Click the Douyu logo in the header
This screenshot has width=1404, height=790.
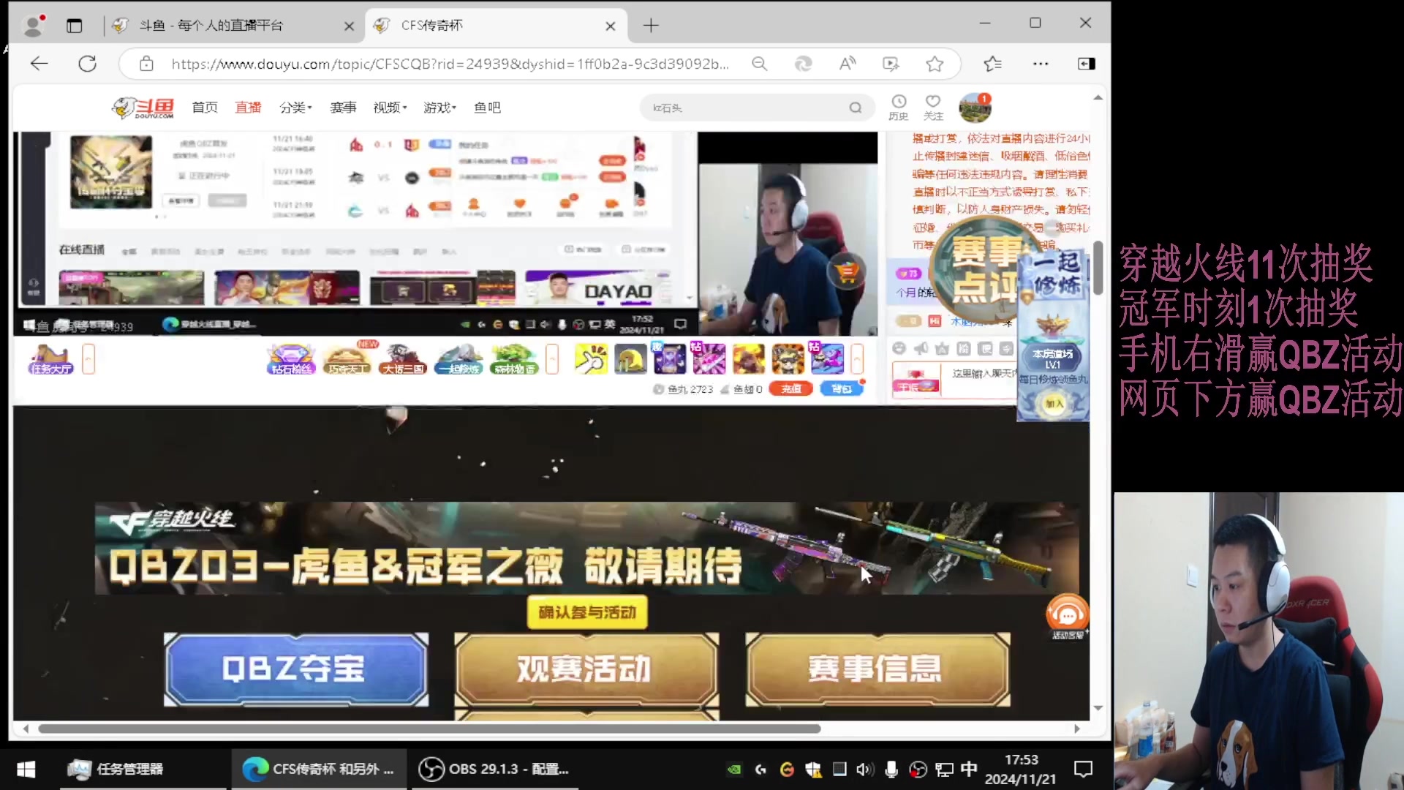pyautogui.click(x=143, y=108)
